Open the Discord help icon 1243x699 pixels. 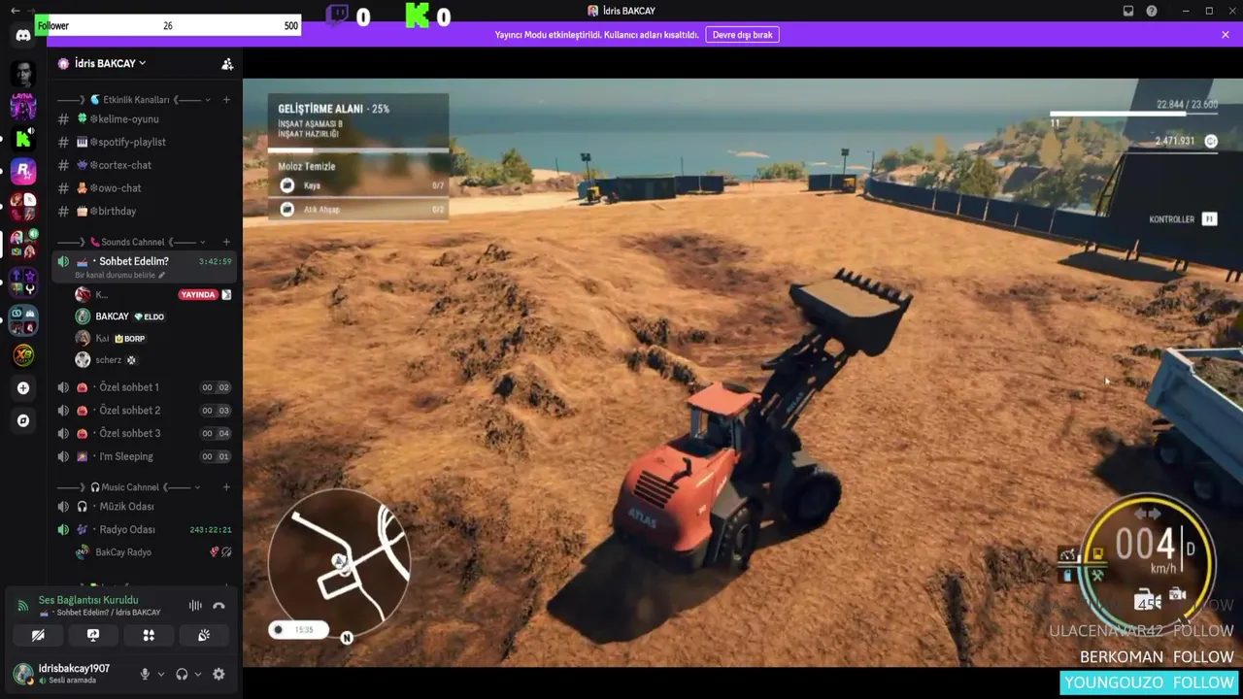(x=1152, y=11)
